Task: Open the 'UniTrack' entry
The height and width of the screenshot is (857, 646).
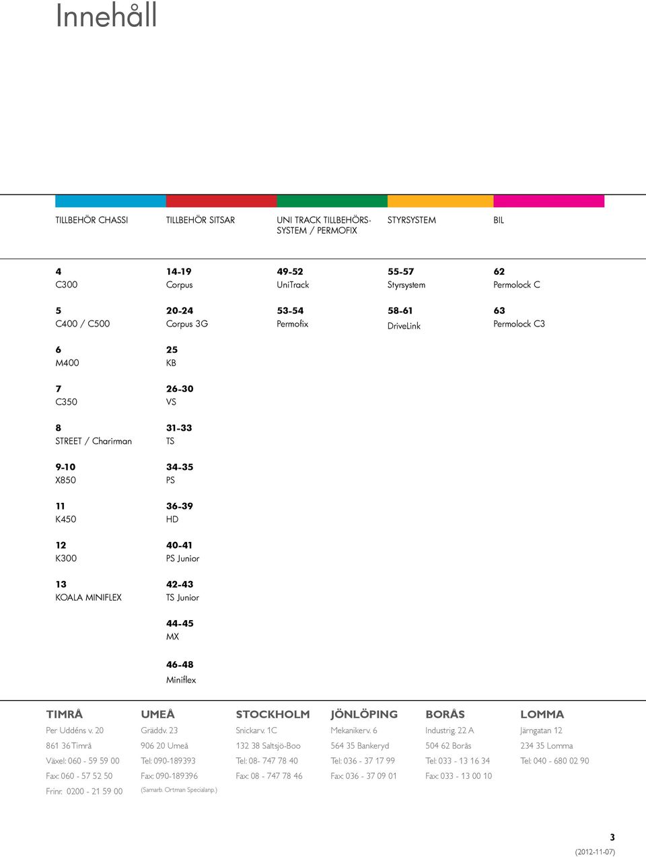Action: (293, 285)
